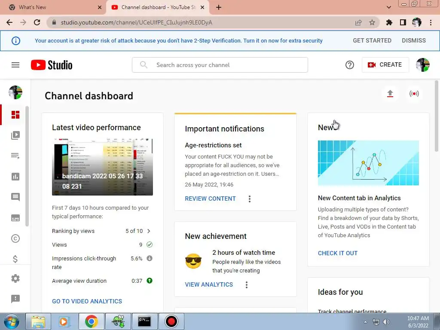
Task: Reload the page
Action: tap(37, 22)
